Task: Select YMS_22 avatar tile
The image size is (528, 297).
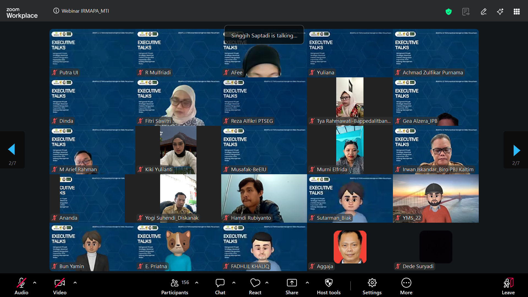Action: (436, 198)
